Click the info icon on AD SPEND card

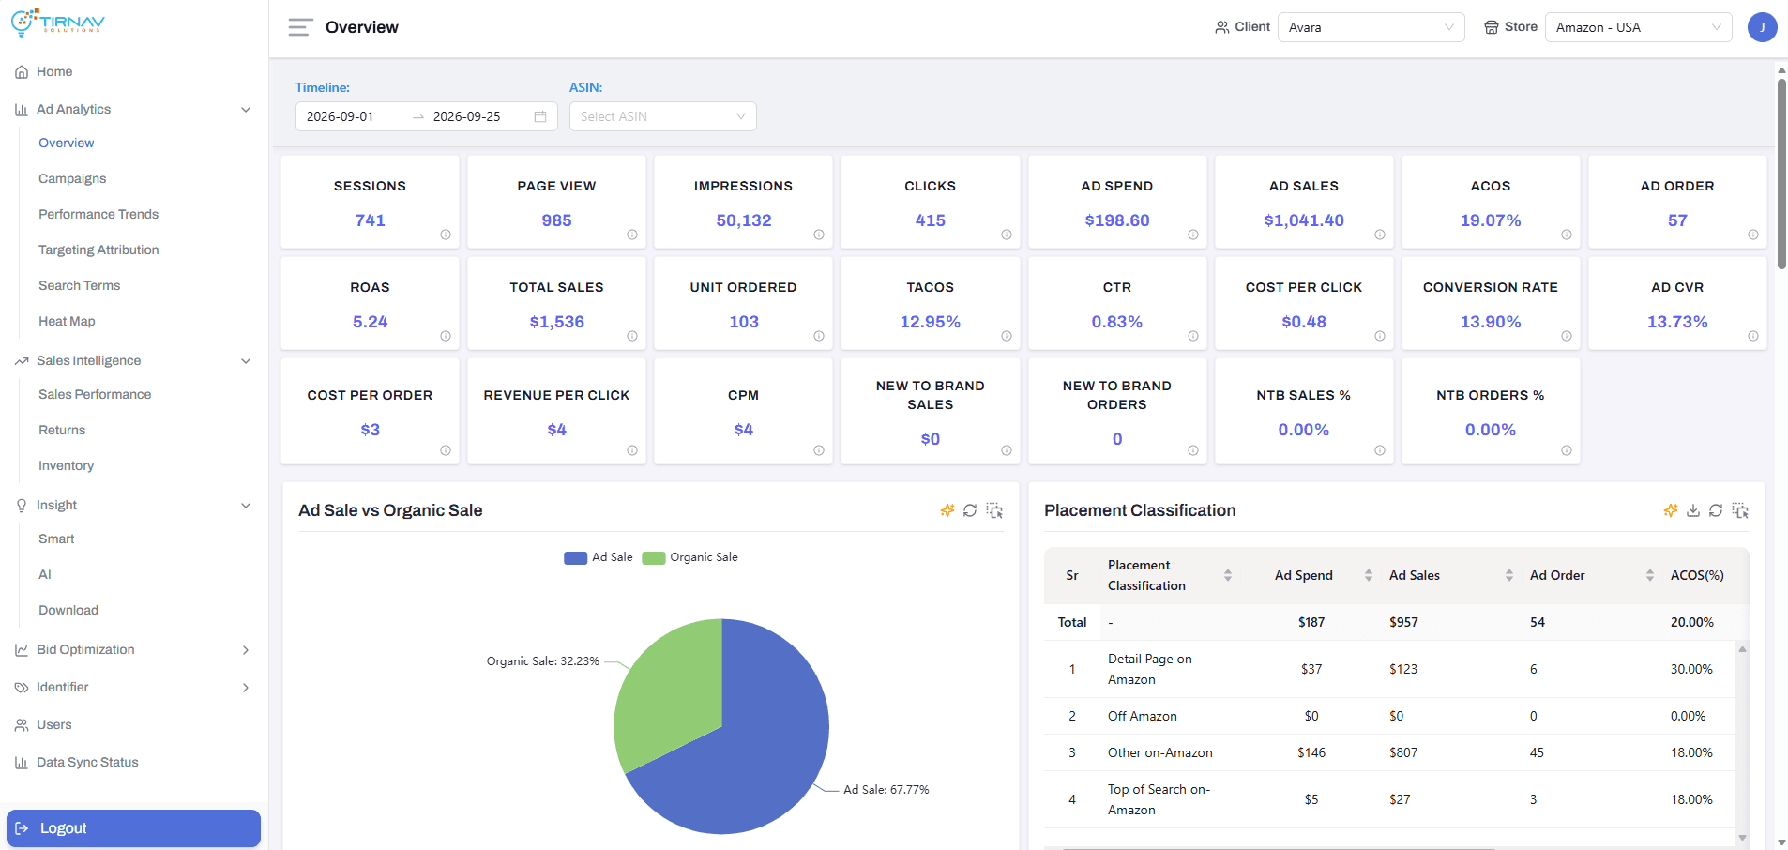[1193, 235]
